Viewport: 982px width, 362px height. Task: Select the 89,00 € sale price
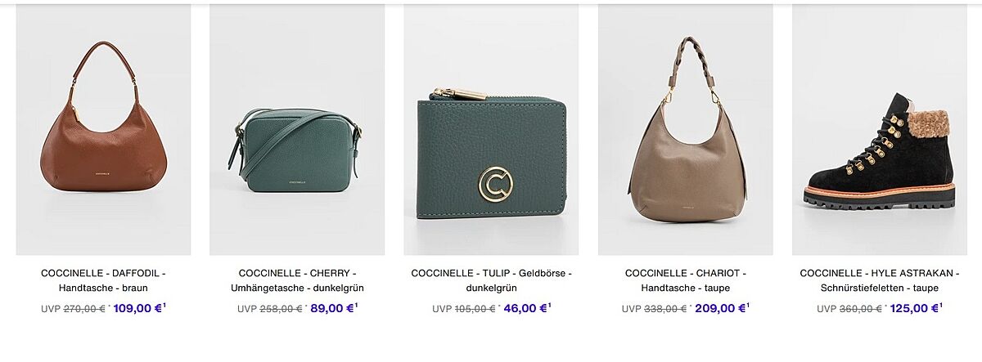pos(331,308)
